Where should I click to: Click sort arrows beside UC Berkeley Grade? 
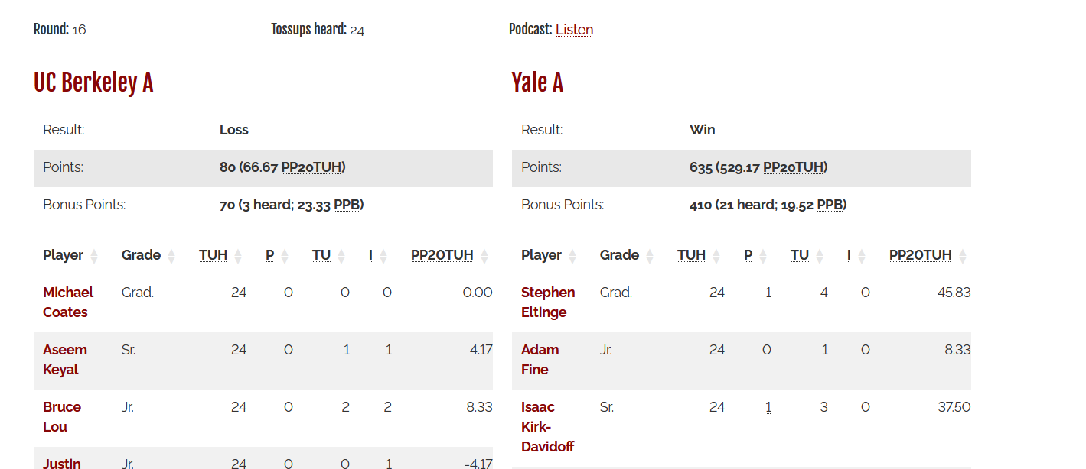click(171, 256)
